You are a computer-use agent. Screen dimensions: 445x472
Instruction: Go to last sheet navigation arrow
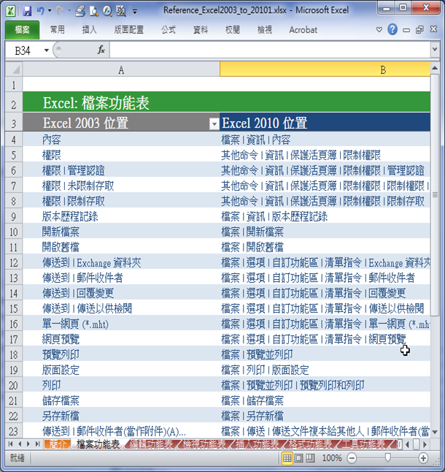[x=37, y=444]
